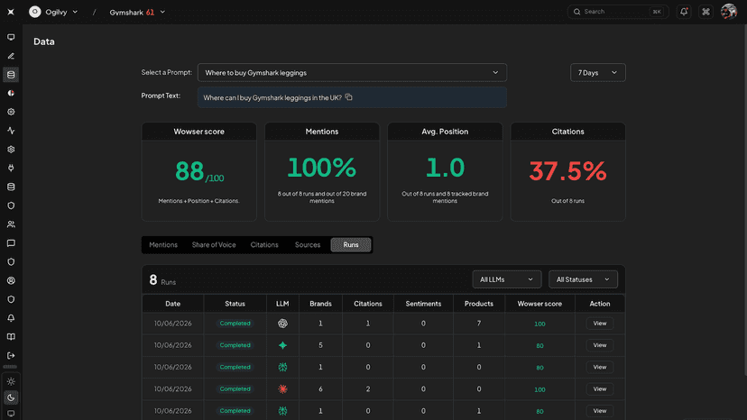Open notifications bell in the top bar
Screen dimensions: 747x420
pos(684,12)
